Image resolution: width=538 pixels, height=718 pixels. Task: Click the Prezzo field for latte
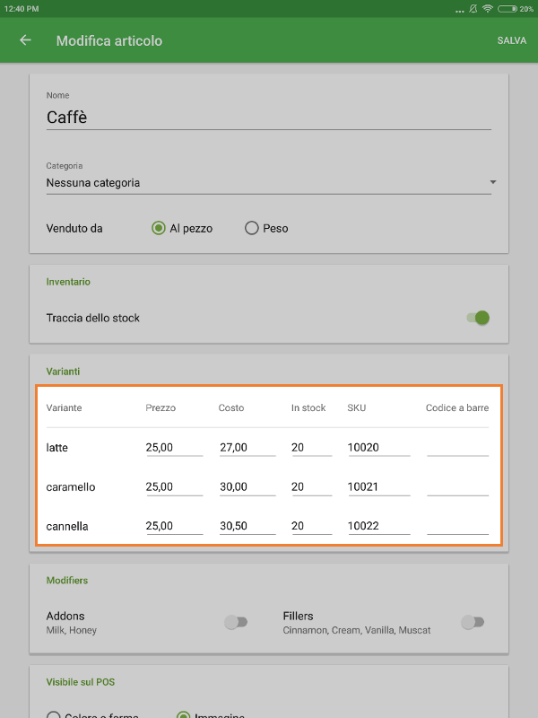tap(174, 447)
